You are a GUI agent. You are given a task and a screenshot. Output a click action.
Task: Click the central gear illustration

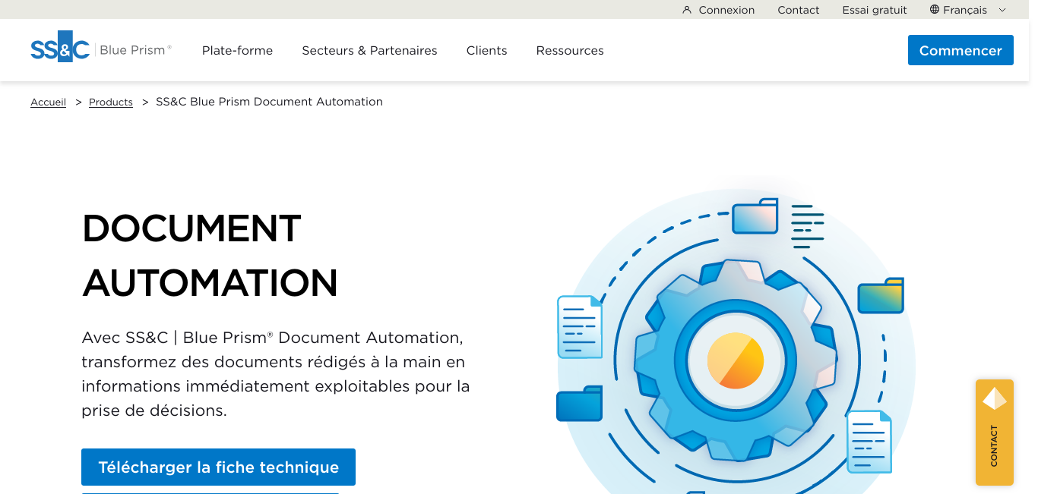pyautogui.click(x=735, y=359)
